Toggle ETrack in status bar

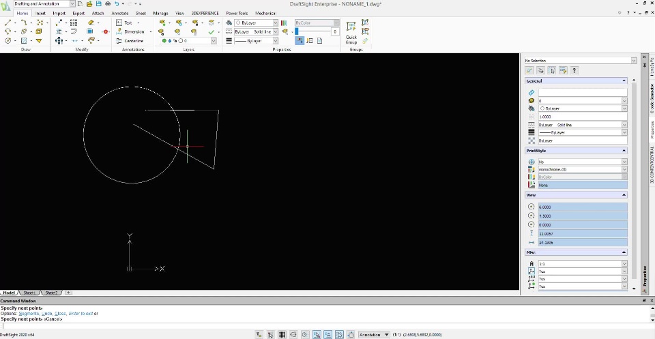328,334
